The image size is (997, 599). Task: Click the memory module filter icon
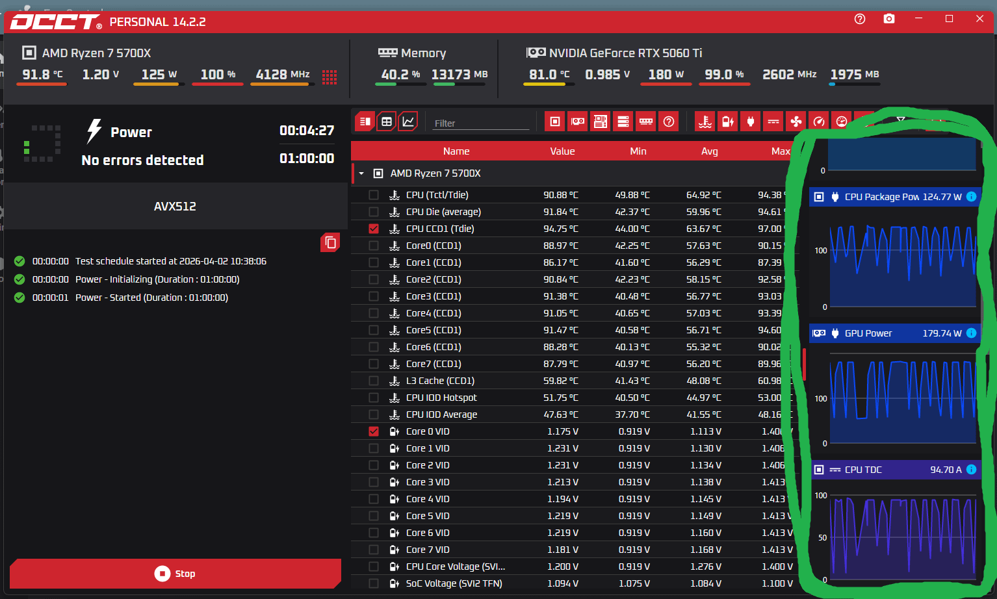645,121
